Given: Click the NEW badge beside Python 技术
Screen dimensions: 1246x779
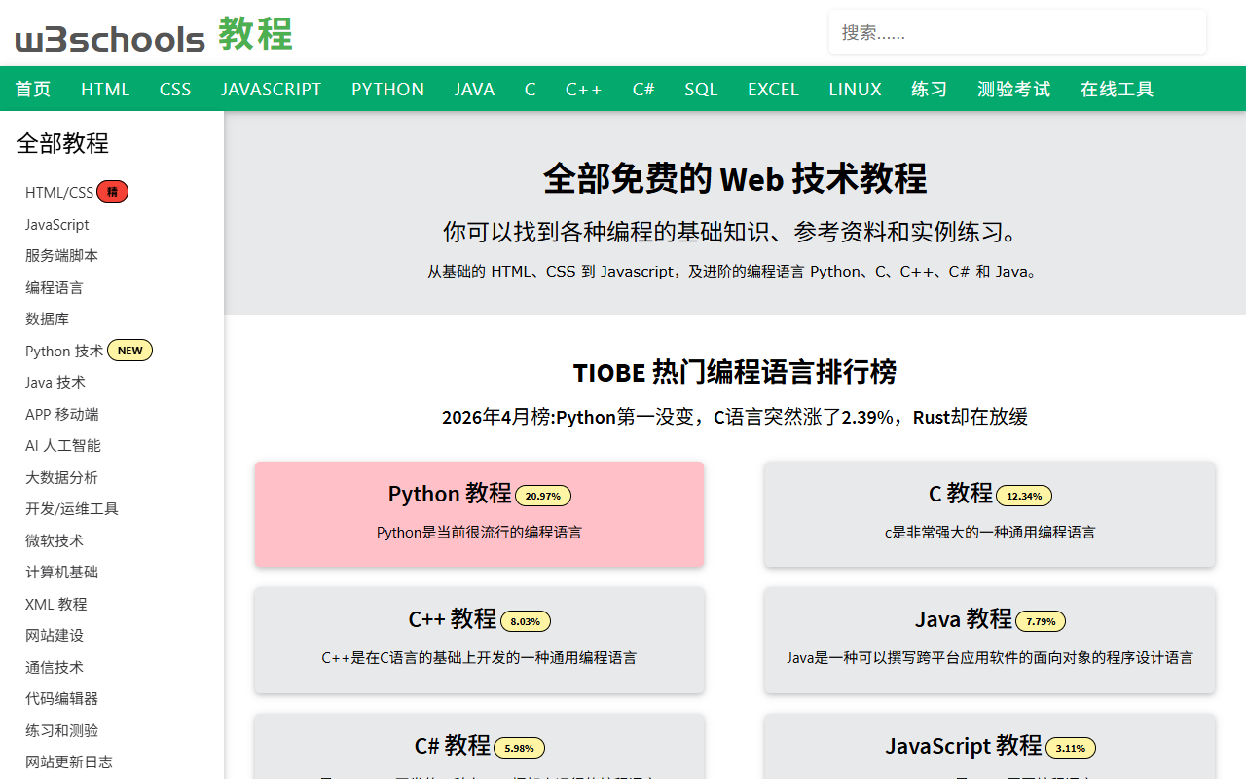Looking at the screenshot, I should [129, 351].
